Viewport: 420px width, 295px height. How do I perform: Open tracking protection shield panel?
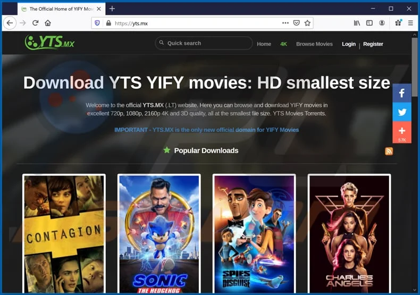coord(97,23)
